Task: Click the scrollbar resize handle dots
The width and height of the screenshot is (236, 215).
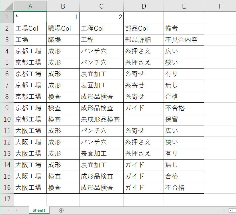Action: [224, 210]
